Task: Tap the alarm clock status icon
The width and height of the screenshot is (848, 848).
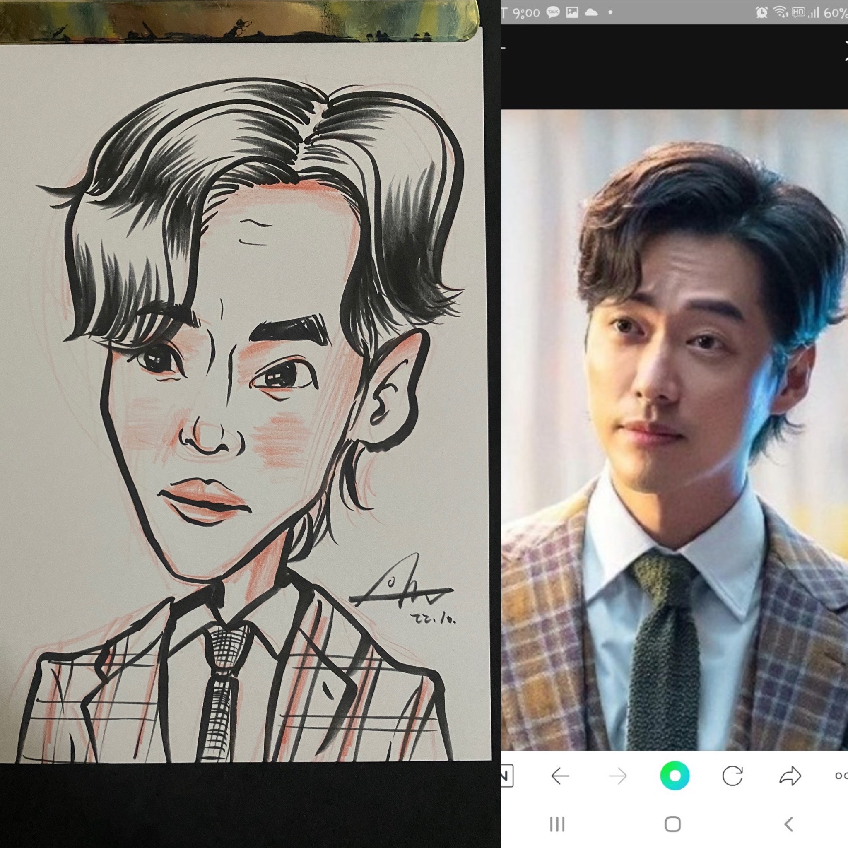Action: coord(762,12)
